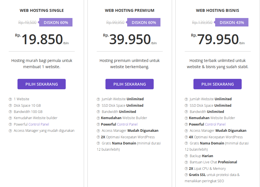Click help icon next to "Disk Space 10 GB"
This screenshot has height=187, width=260.
click(x=10, y=106)
